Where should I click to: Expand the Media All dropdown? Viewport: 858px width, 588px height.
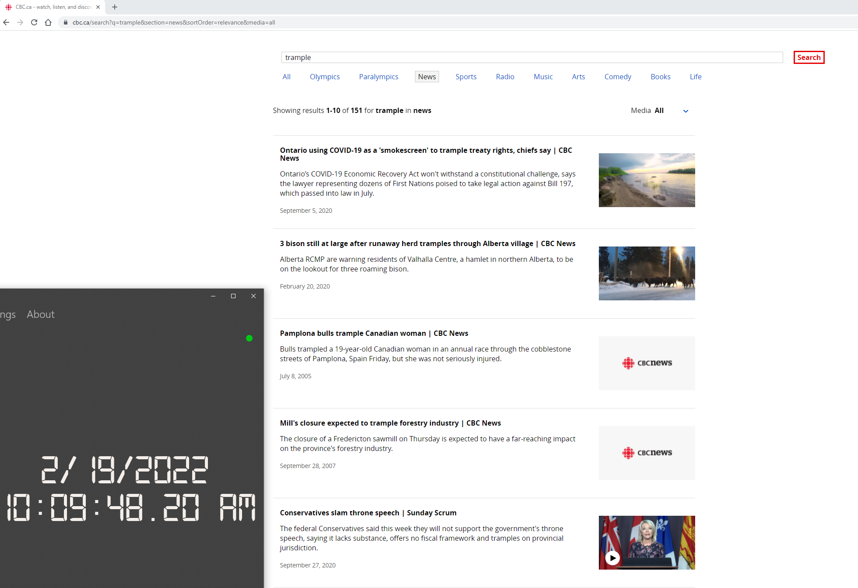(660, 111)
